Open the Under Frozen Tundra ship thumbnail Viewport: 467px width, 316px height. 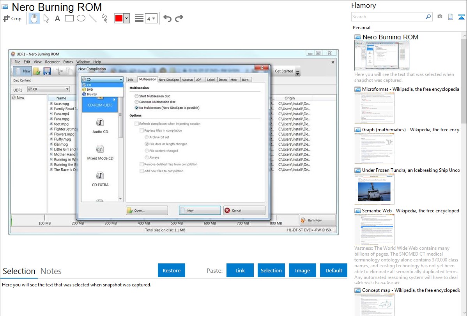coord(374,189)
